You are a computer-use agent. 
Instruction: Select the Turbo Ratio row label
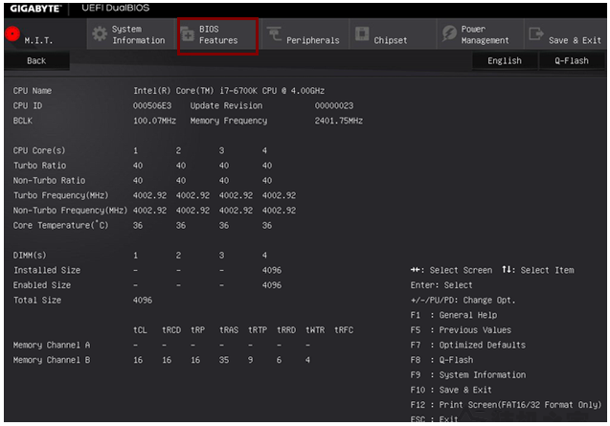pos(39,166)
